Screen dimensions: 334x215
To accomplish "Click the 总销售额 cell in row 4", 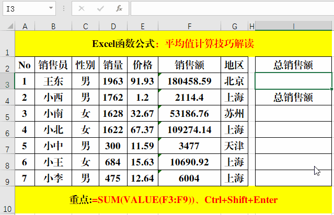I will pos(293,97).
